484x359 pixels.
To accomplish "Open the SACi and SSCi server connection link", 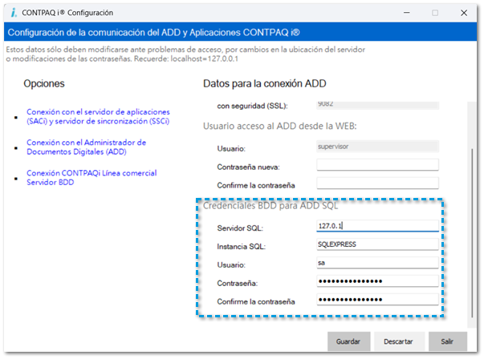I will tap(98, 116).
